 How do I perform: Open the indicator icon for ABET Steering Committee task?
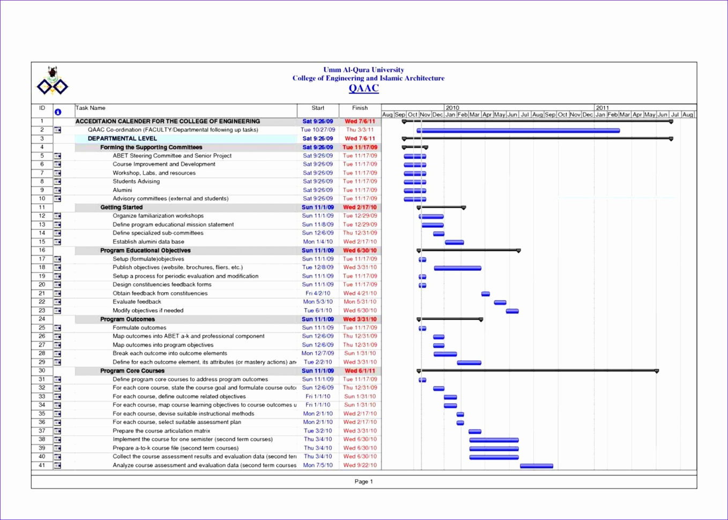57,155
